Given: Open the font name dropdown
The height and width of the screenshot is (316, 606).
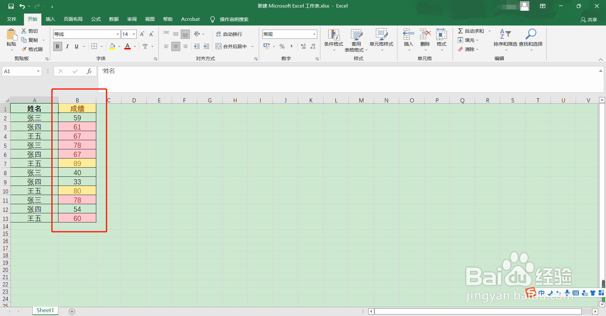Looking at the screenshot, I should click(118, 34).
